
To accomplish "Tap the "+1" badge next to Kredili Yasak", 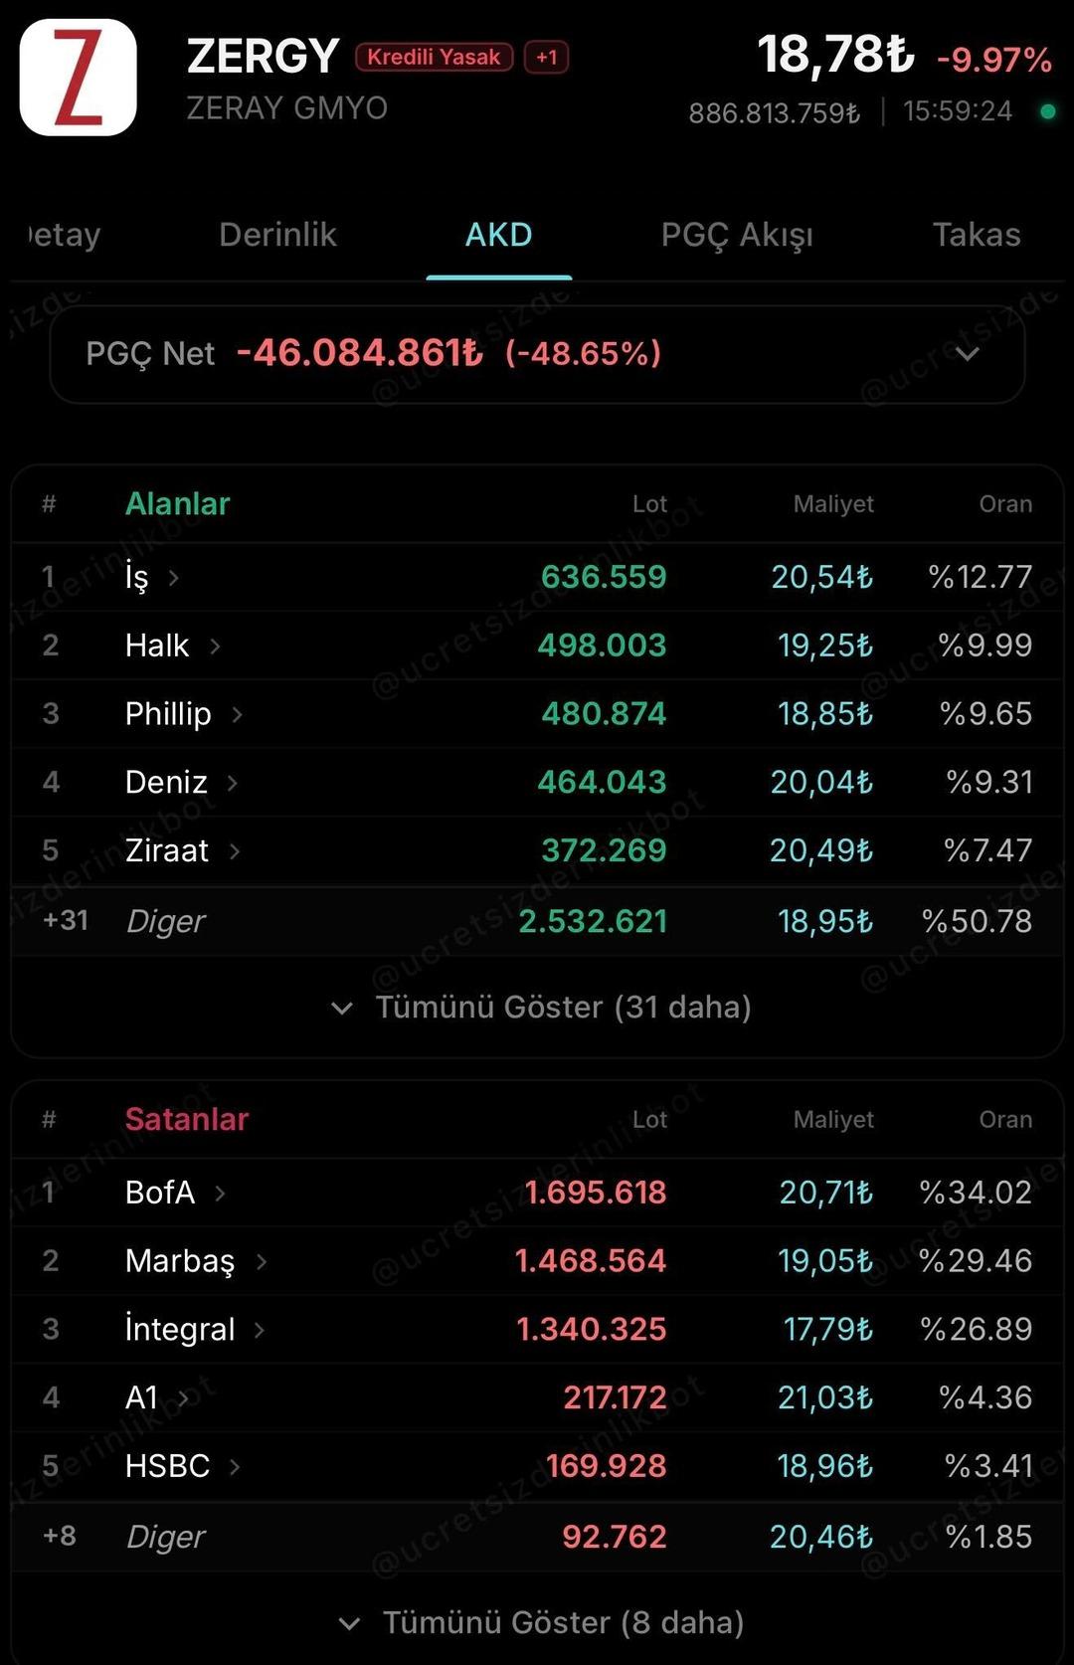I will (545, 57).
